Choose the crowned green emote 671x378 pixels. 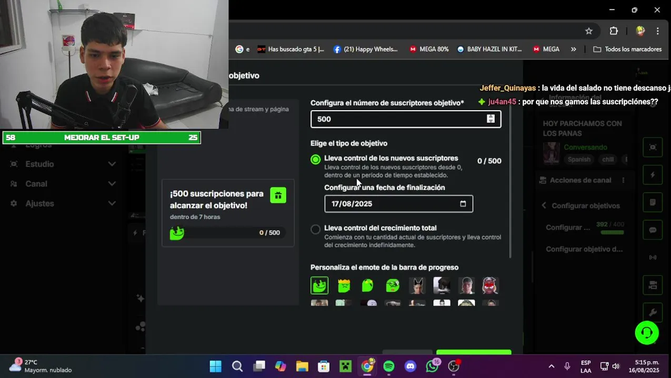pos(344,285)
